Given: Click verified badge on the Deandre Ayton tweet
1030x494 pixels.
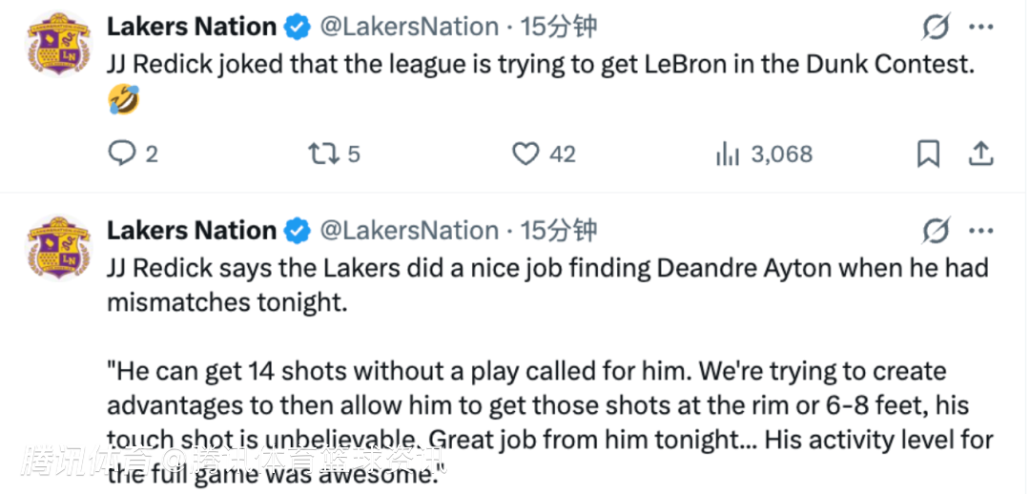Looking at the screenshot, I should point(299,232).
